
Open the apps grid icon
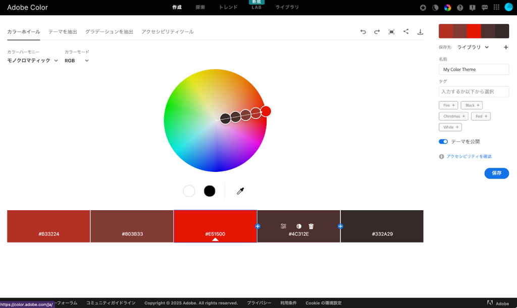496,8
